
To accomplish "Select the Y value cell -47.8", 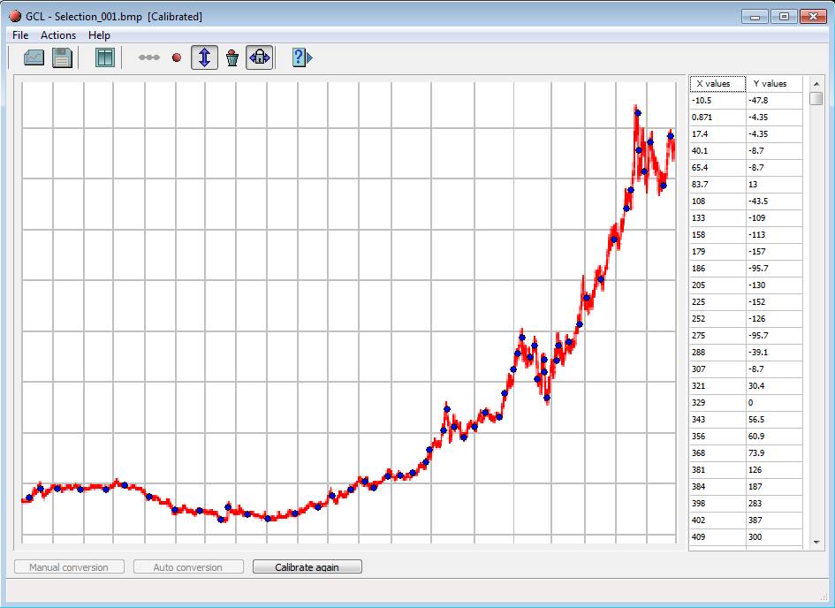I will [x=774, y=101].
